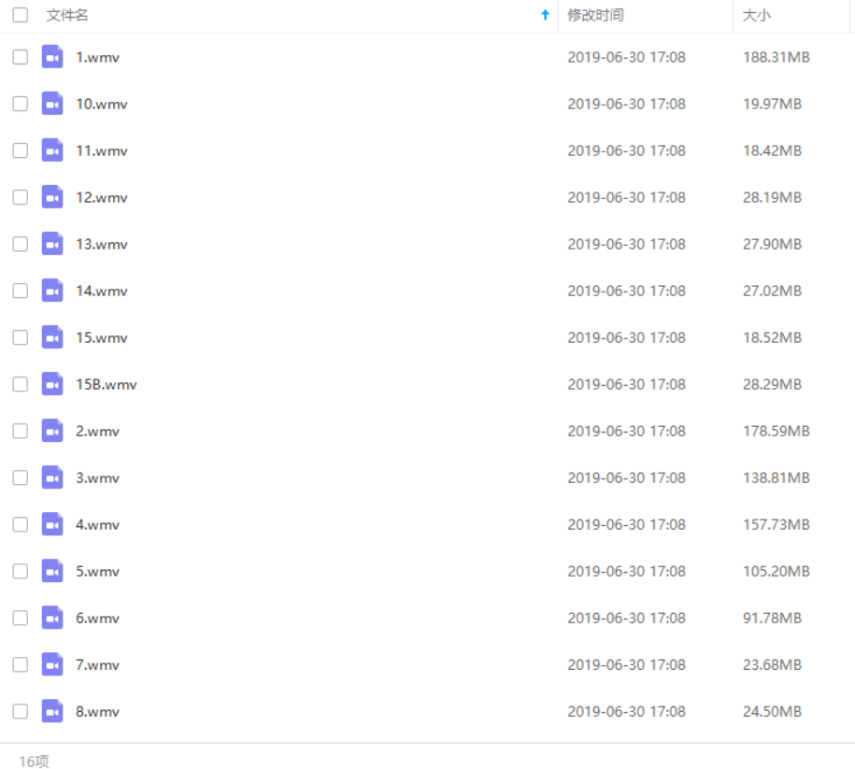This screenshot has width=855, height=769.
Task: Click the size value 24.50MB
Action: (772, 712)
